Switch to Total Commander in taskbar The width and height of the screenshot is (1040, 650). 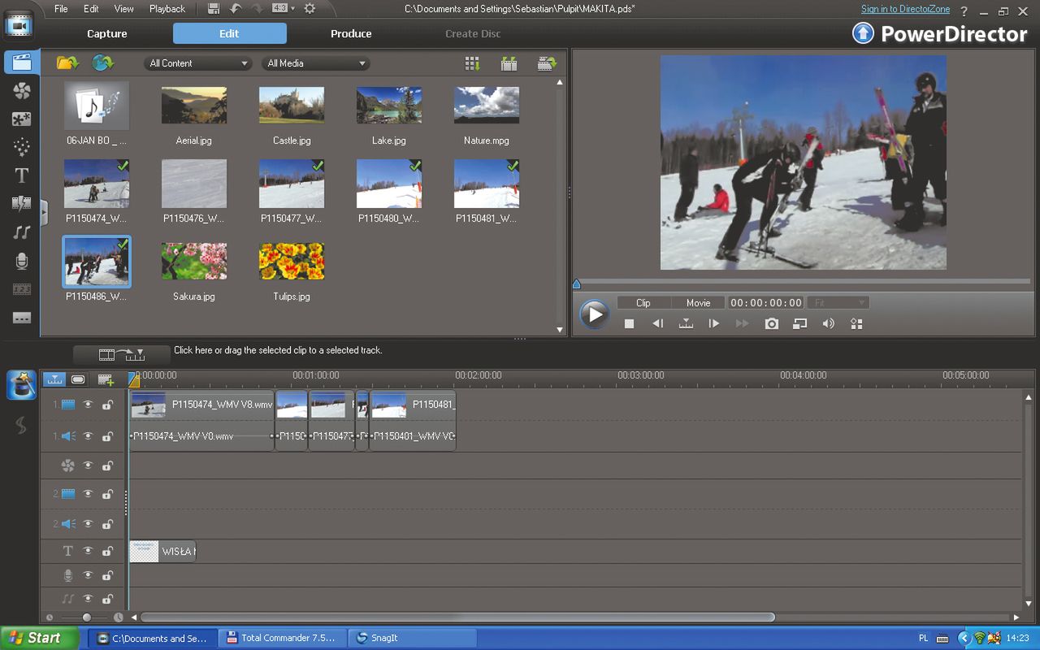[x=284, y=638]
